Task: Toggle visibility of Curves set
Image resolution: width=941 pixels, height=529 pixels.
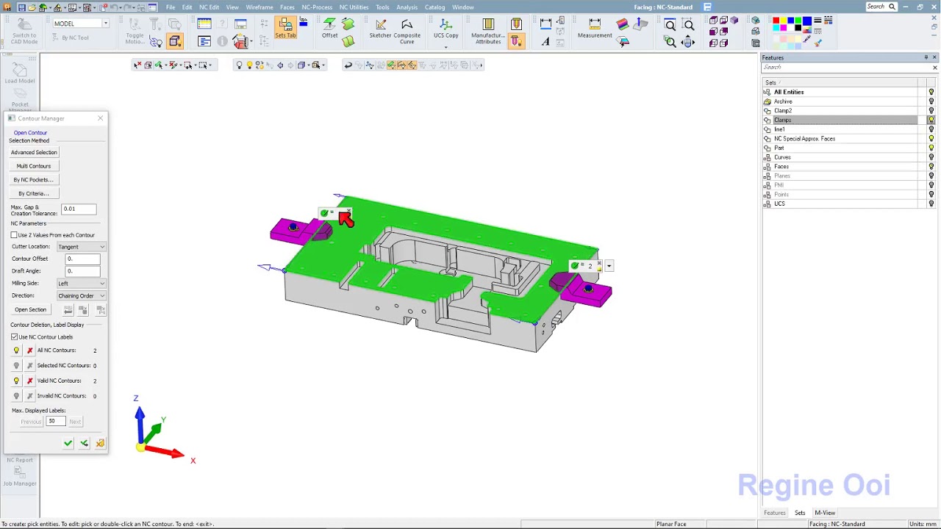Action: (x=931, y=157)
